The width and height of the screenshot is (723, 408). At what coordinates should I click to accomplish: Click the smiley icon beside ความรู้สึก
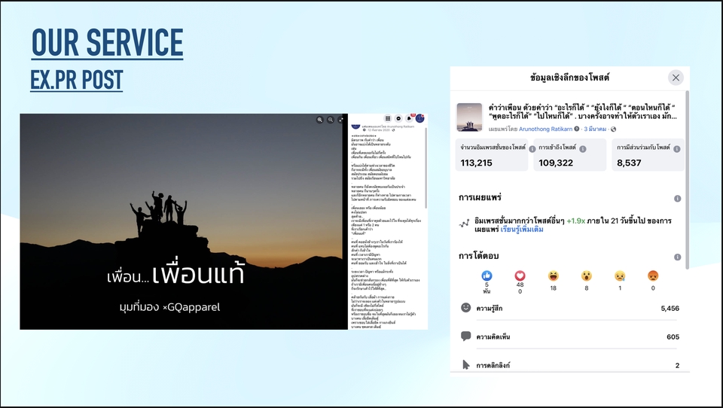[465, 307]
